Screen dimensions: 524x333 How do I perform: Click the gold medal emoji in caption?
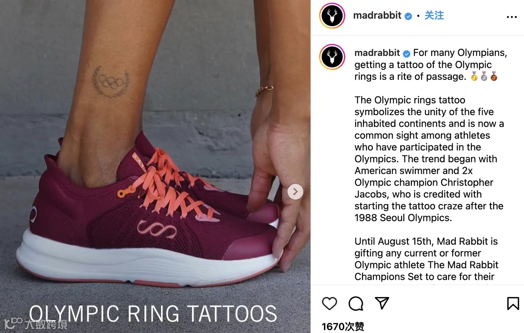click(x=474, y=76)
